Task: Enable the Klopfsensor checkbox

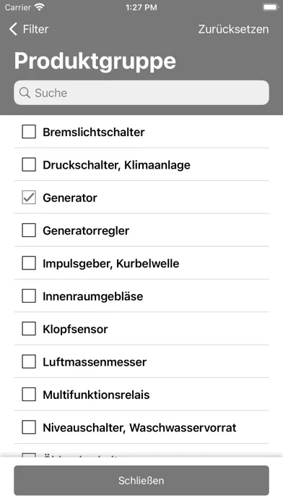Action: coord(29,329)
